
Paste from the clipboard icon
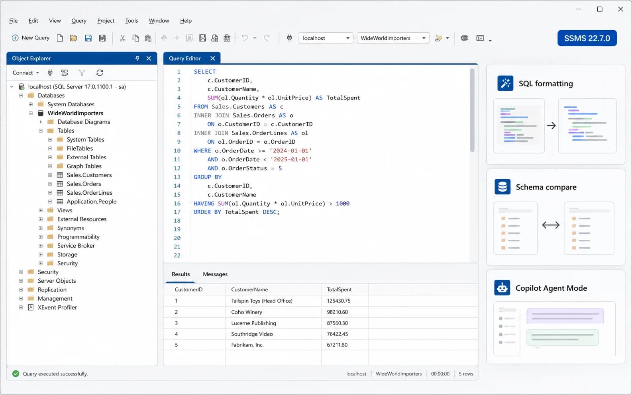(148, 38)
